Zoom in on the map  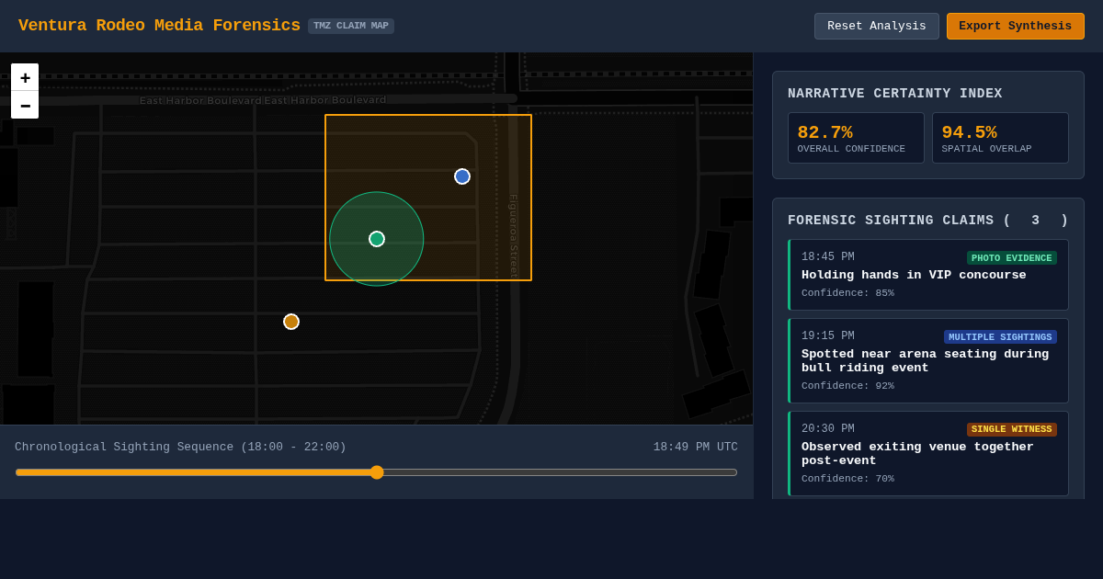(25, 77)
